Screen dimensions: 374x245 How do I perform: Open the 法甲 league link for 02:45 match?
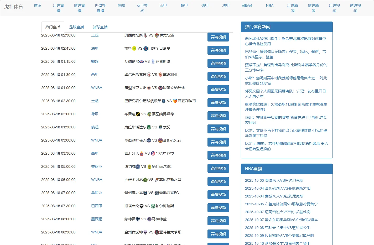point(95,48)
